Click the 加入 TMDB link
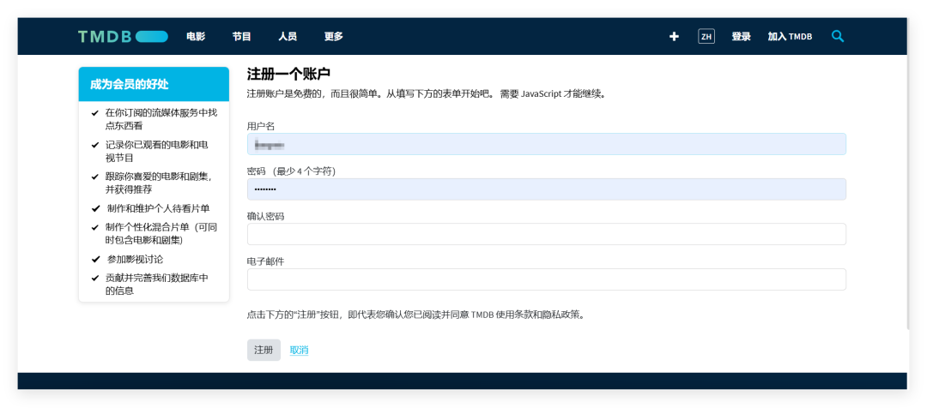 (x=790, y=36)
